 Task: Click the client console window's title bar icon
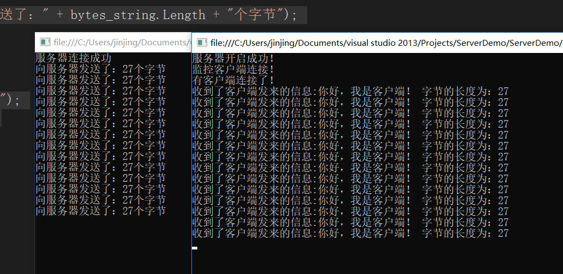click(45, 43)
